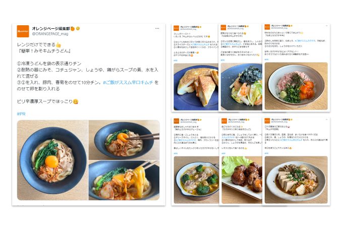Screen dimensions: 343x229
Task: Open the French toast photo on the blue plate
Action: tap(196, 87)
